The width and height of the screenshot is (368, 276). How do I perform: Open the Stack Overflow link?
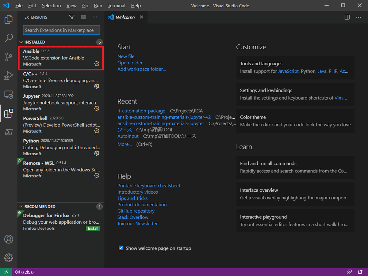tap(133, 217)
